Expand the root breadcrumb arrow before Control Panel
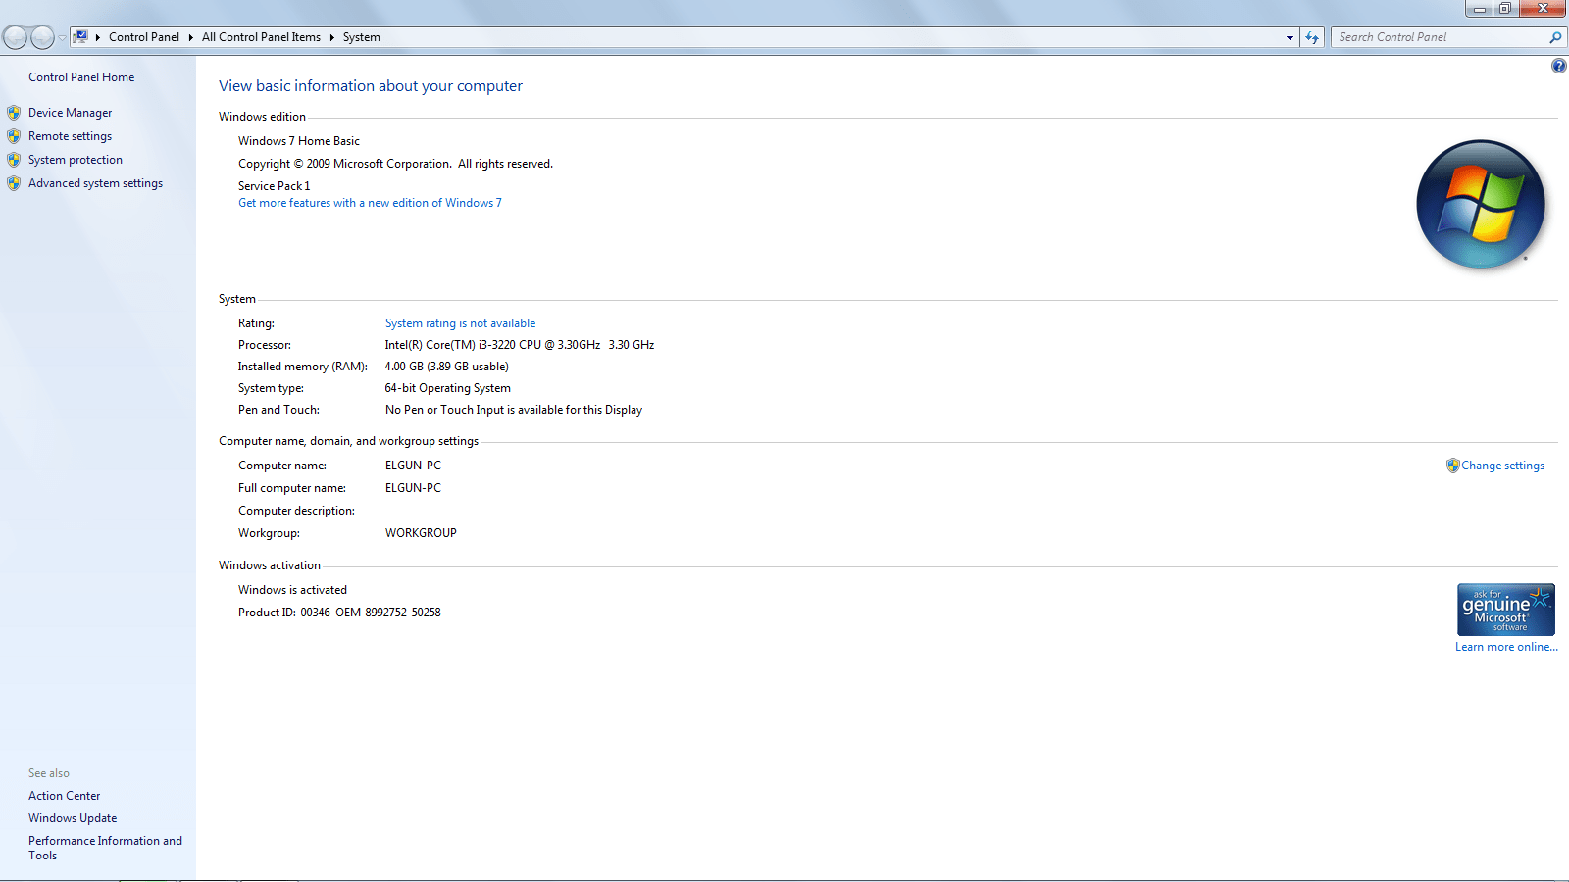Image resolution: width=1569 pixels, height=882 pixels. click(x=98, y=37)
